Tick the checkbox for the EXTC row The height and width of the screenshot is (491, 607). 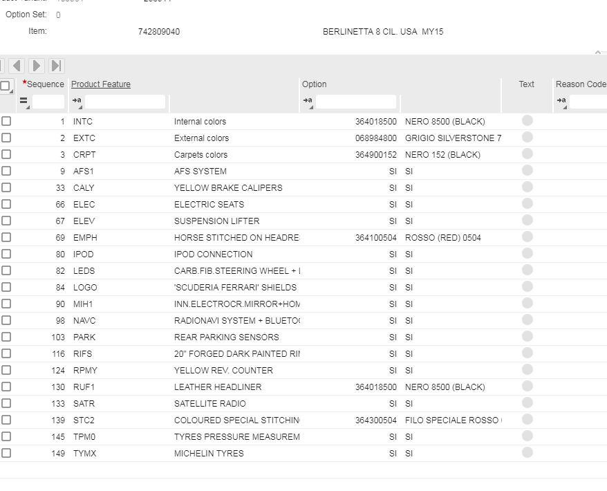[6, 138]
